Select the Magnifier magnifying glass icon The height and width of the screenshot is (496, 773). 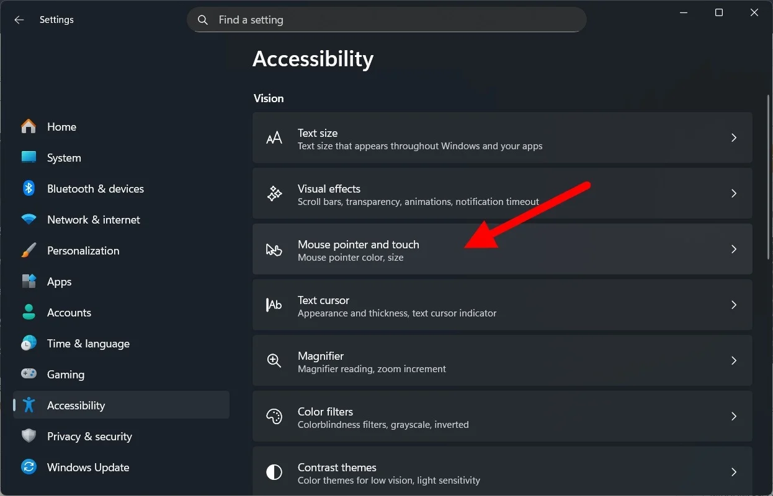coord(274,360)
